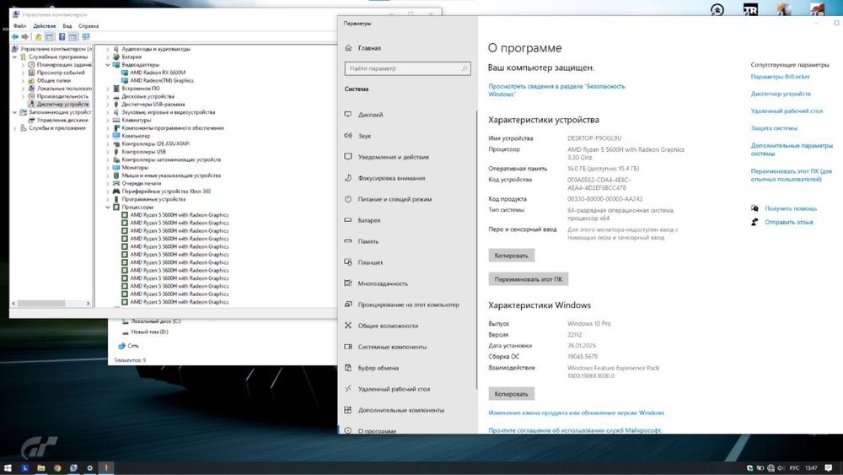Expand Планировщик заданий node

pyautogui.click(x=23, y=65)
